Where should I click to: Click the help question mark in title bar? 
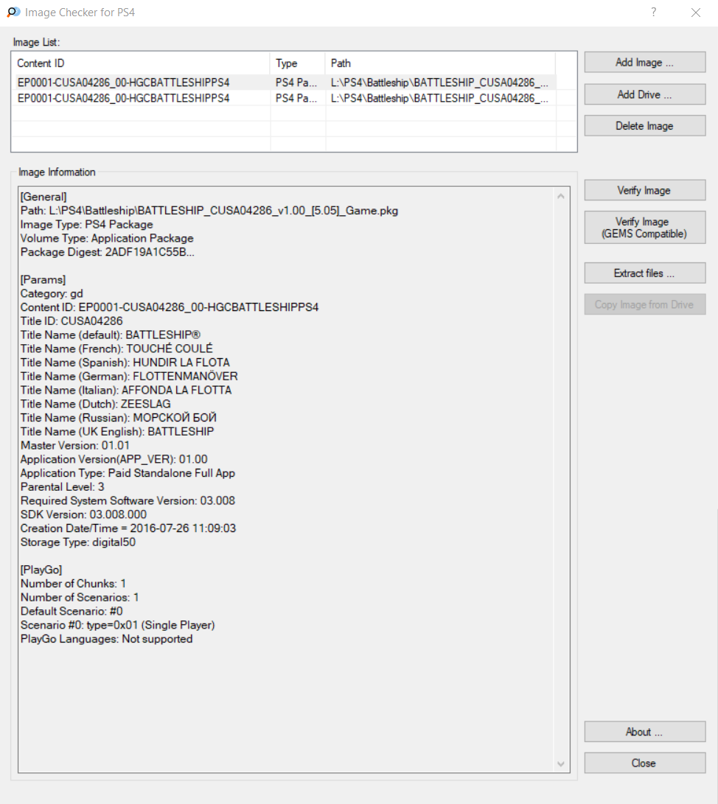click(x=653, y=13)
